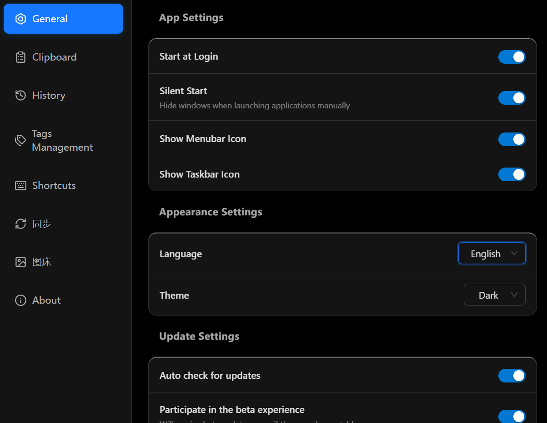Viewport: 547px width, 423px height.
Task: Click the History clock icon
Action: coord(20,95)
